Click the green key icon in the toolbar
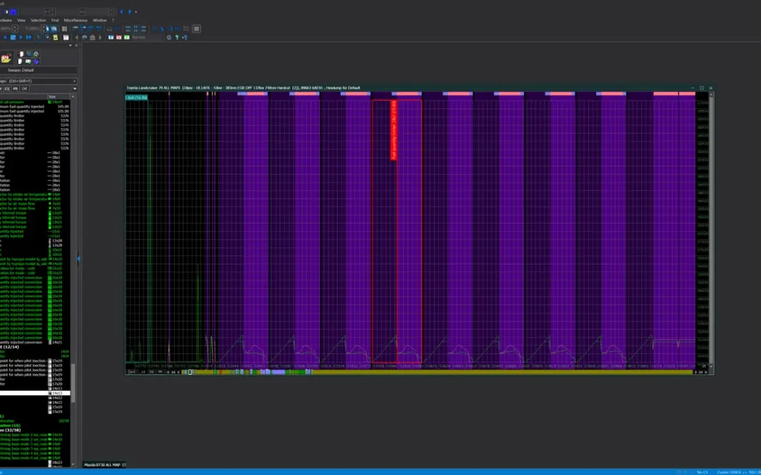The image size is (761, 475). (177, 37)
